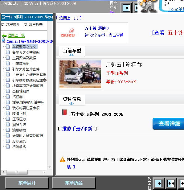Click bottom 菜单折叠 button

[74, 183]
